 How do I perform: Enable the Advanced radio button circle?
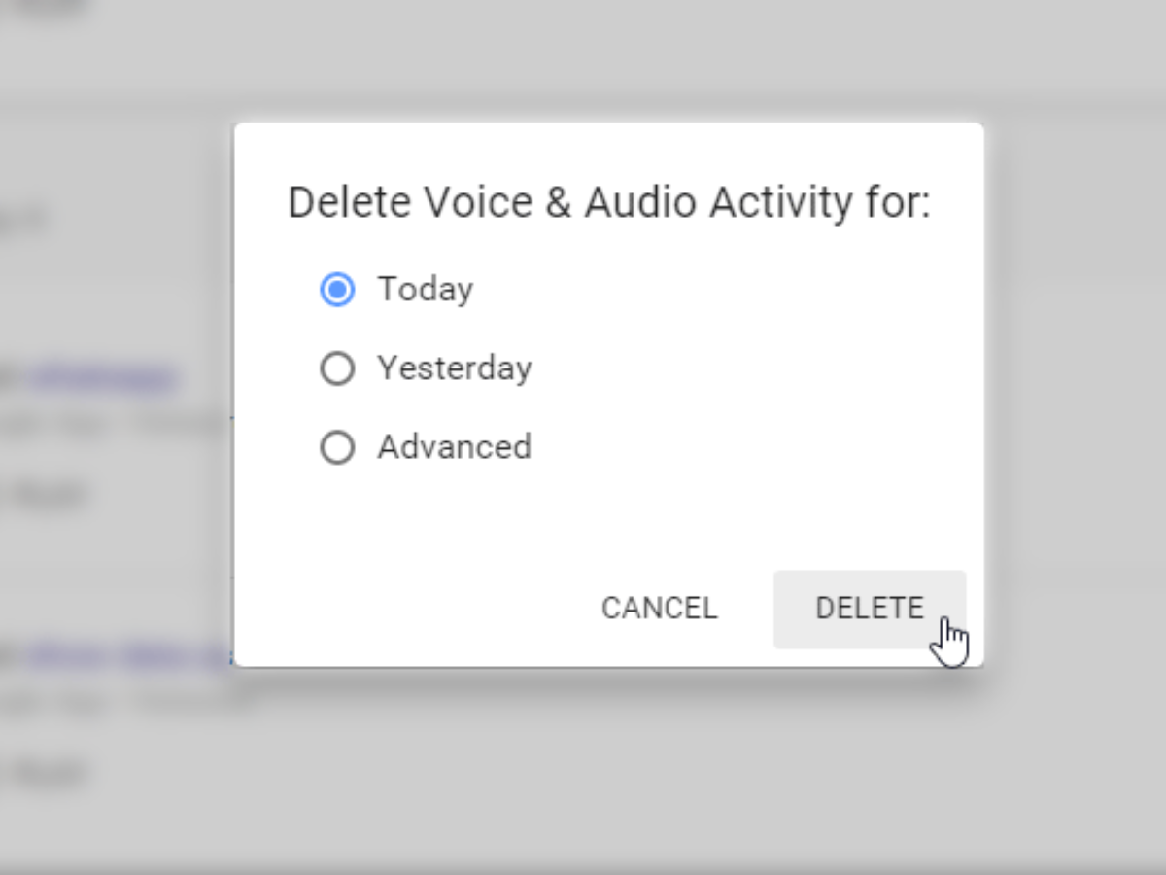click(337, 448)
